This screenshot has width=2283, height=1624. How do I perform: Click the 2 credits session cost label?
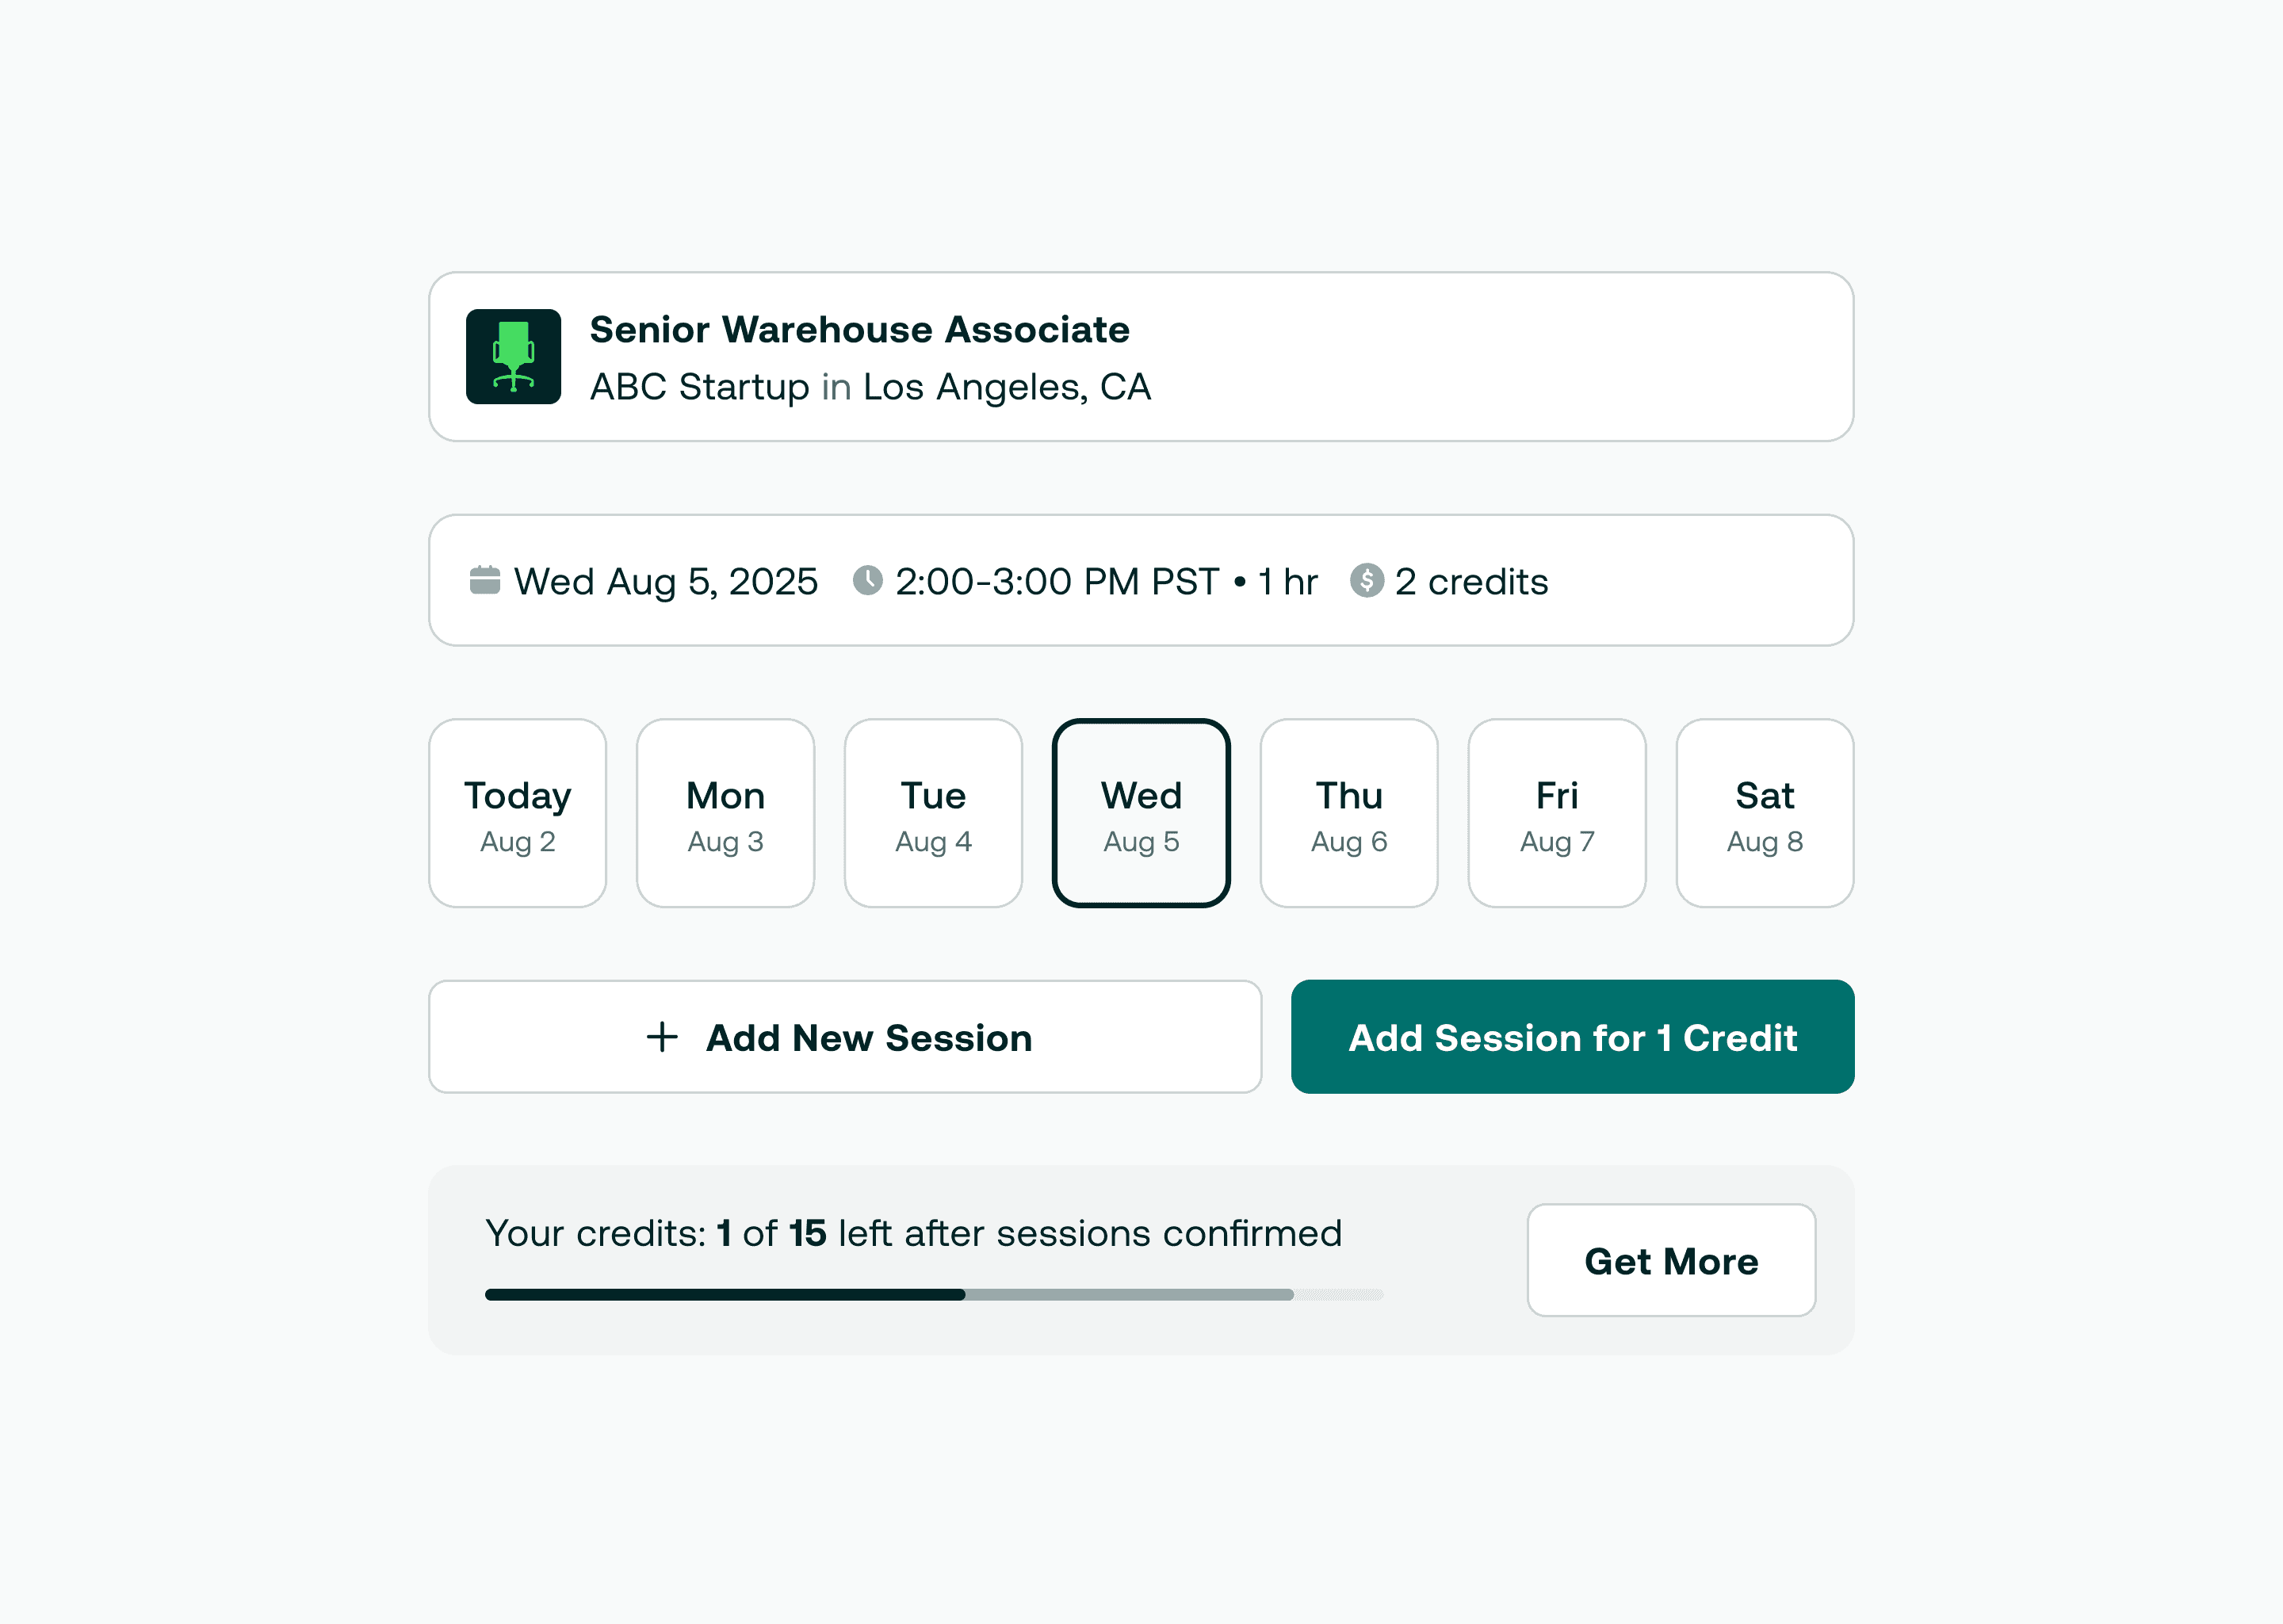1471,581
